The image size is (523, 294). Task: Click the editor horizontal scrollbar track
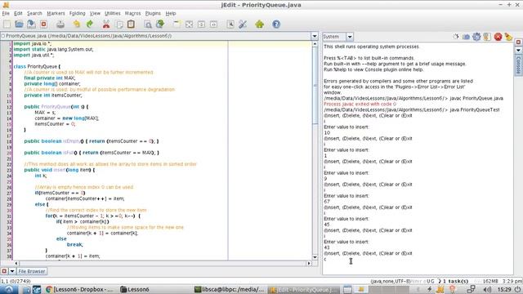(163, 263)
